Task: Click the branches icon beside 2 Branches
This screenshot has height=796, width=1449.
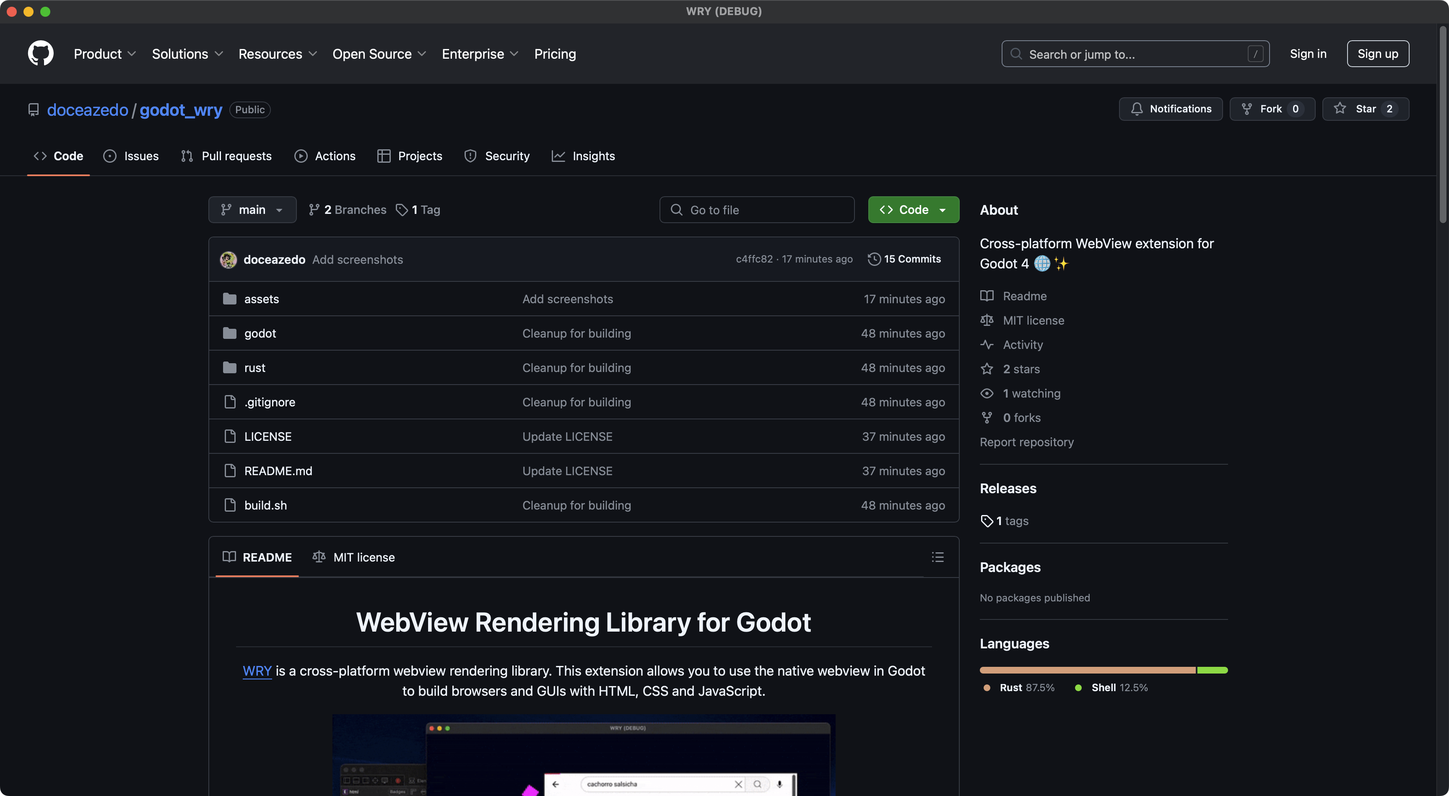Action: point(314,210)
